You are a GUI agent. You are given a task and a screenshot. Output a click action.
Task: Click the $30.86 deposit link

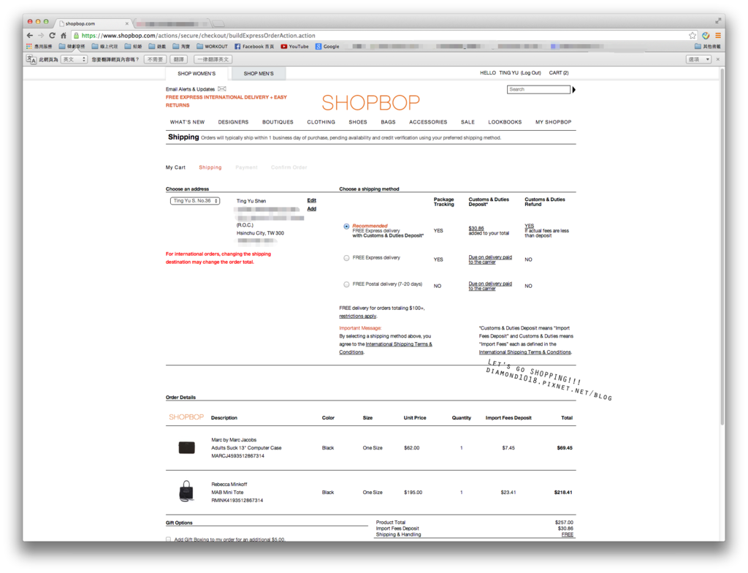point(476,228)
